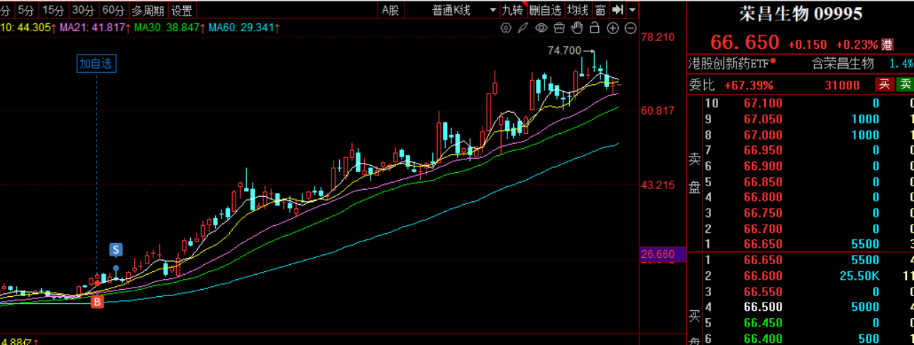Zoom out with the minus icon

[630, 28]
